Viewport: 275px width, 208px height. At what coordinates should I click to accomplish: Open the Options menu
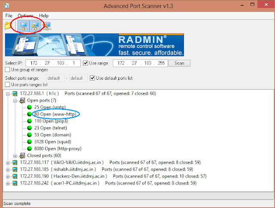[x=26, y=16]
